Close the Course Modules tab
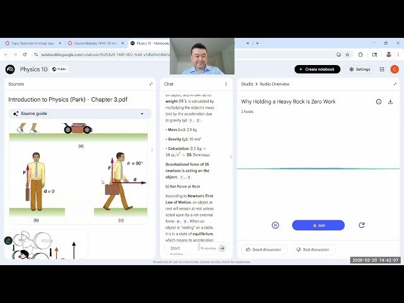The image size is (404, 303). 122,44
